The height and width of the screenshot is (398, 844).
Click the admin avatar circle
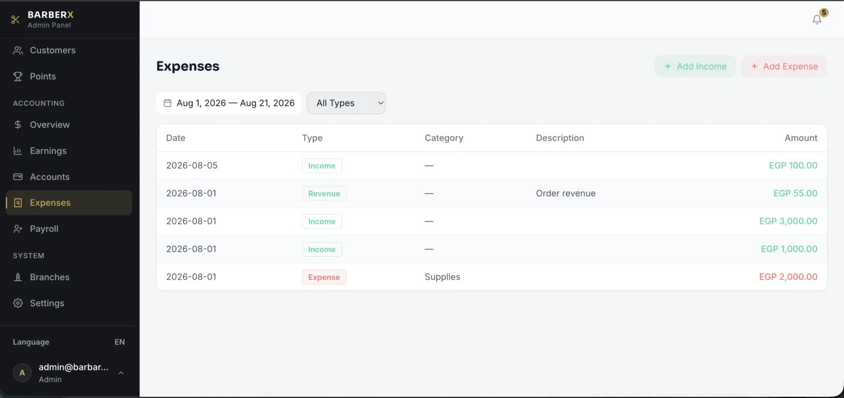coord(22,373)
